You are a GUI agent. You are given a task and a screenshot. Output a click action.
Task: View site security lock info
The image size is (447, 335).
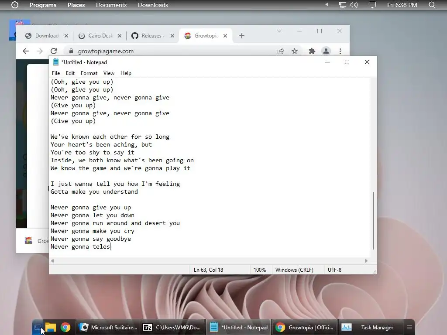71,51
